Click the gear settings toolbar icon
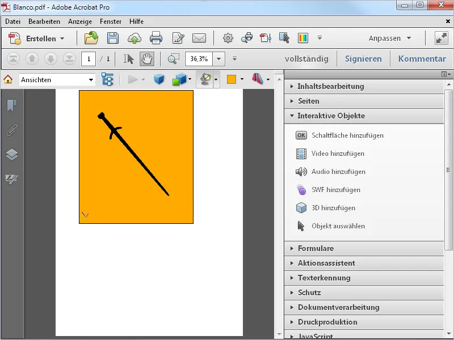 228,38
